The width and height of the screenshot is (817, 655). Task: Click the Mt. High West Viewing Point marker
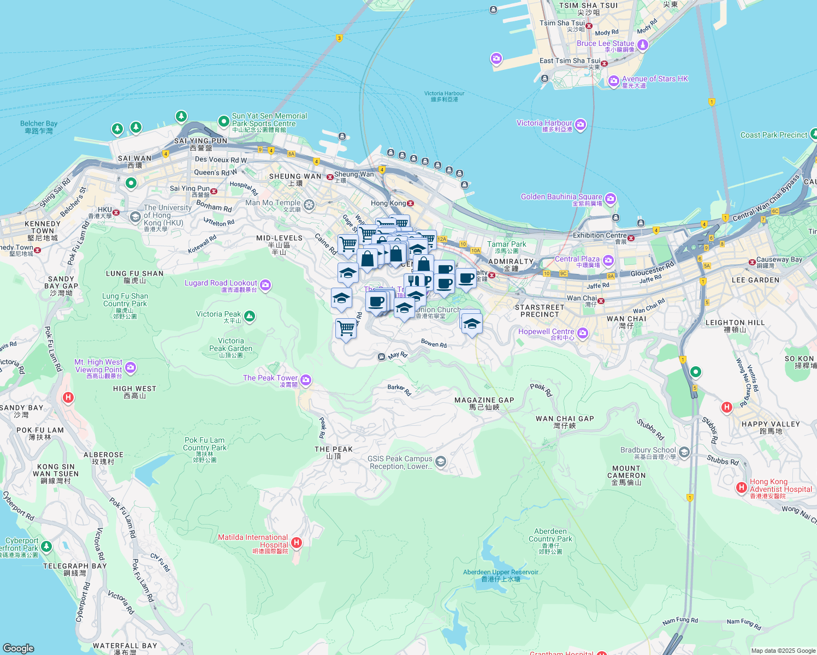[130, 368]
